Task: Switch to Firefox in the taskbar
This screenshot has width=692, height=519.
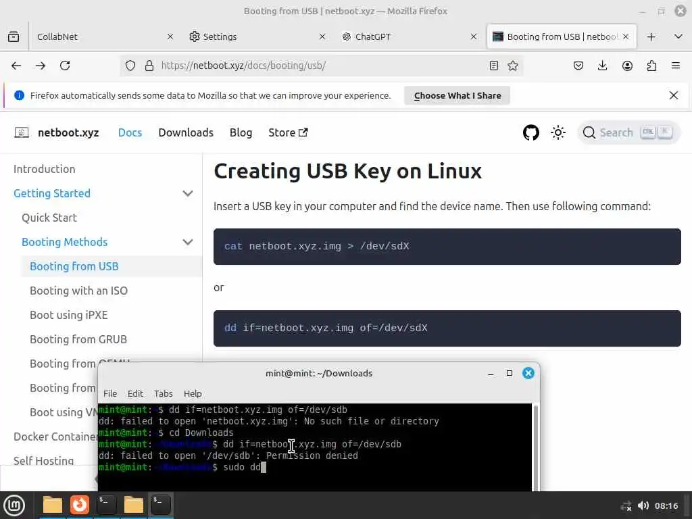Action: [80, 505]
